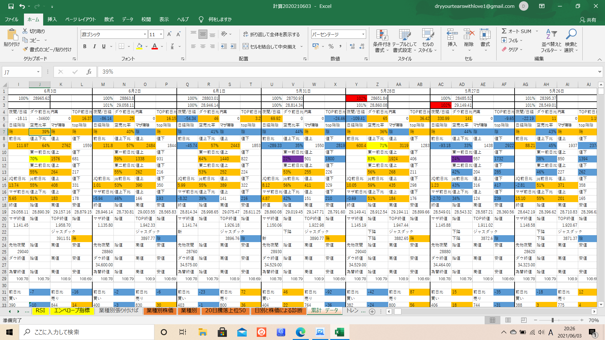Toggle wrap text to show all
605x340 pixels.
(271, 34)
